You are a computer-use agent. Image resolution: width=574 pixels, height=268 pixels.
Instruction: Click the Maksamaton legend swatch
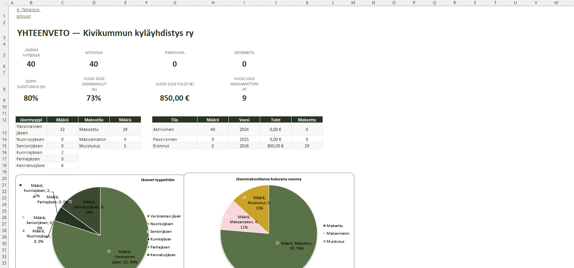(325, 234)
